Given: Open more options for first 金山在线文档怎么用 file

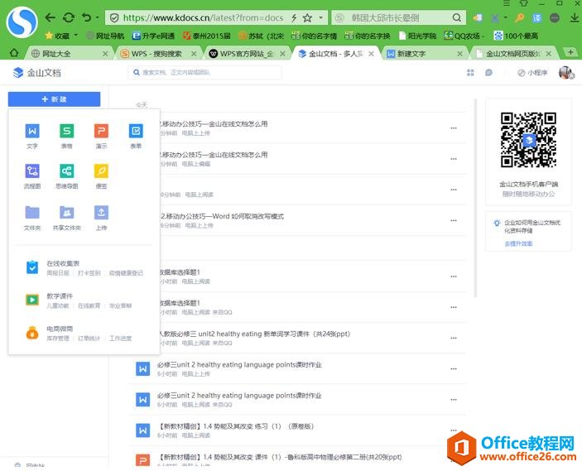Looking at the screenshot, I should tap(454, 128).
